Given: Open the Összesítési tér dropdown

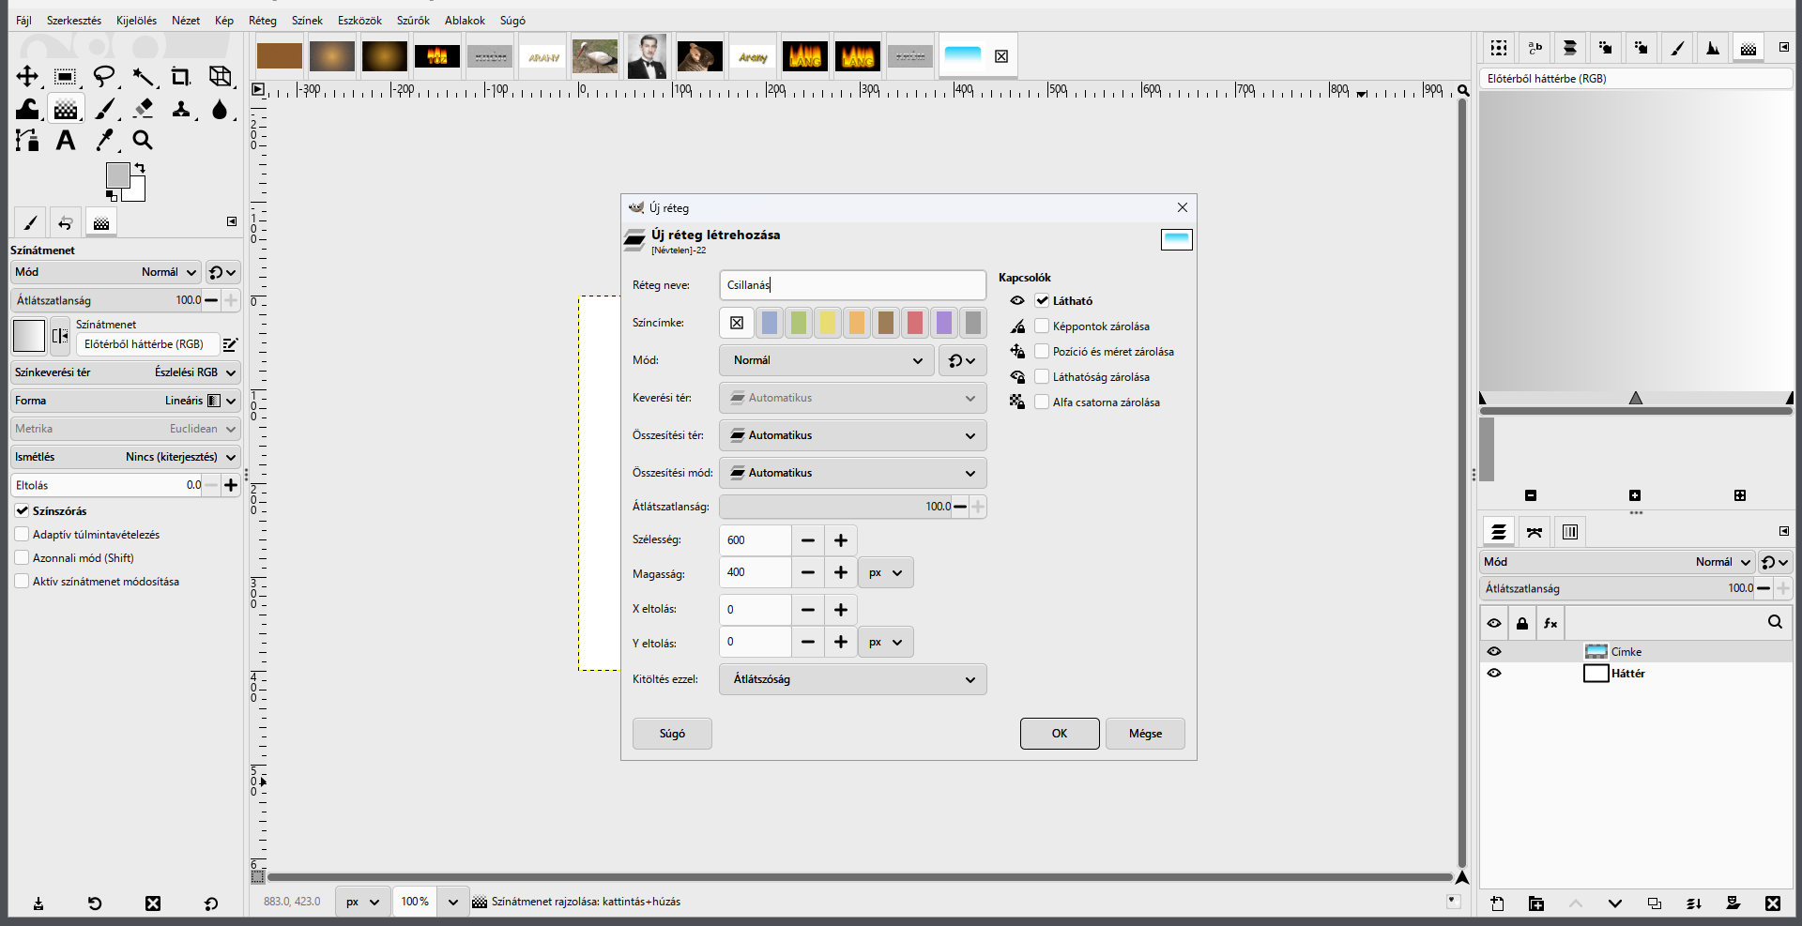Looking at the screenshot, I should coord(853,435).
